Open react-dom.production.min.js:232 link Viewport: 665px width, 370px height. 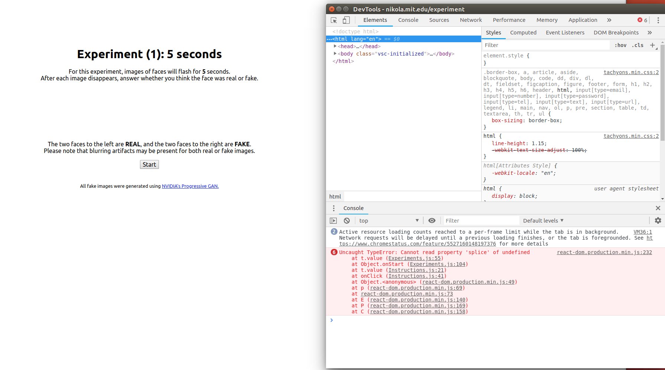point(604,252)
